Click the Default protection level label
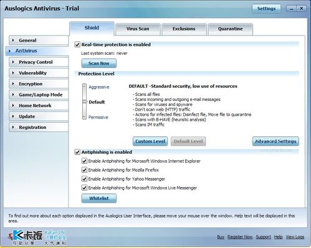The height and width of the screenshot is (248, 311). tap(97, 102)
